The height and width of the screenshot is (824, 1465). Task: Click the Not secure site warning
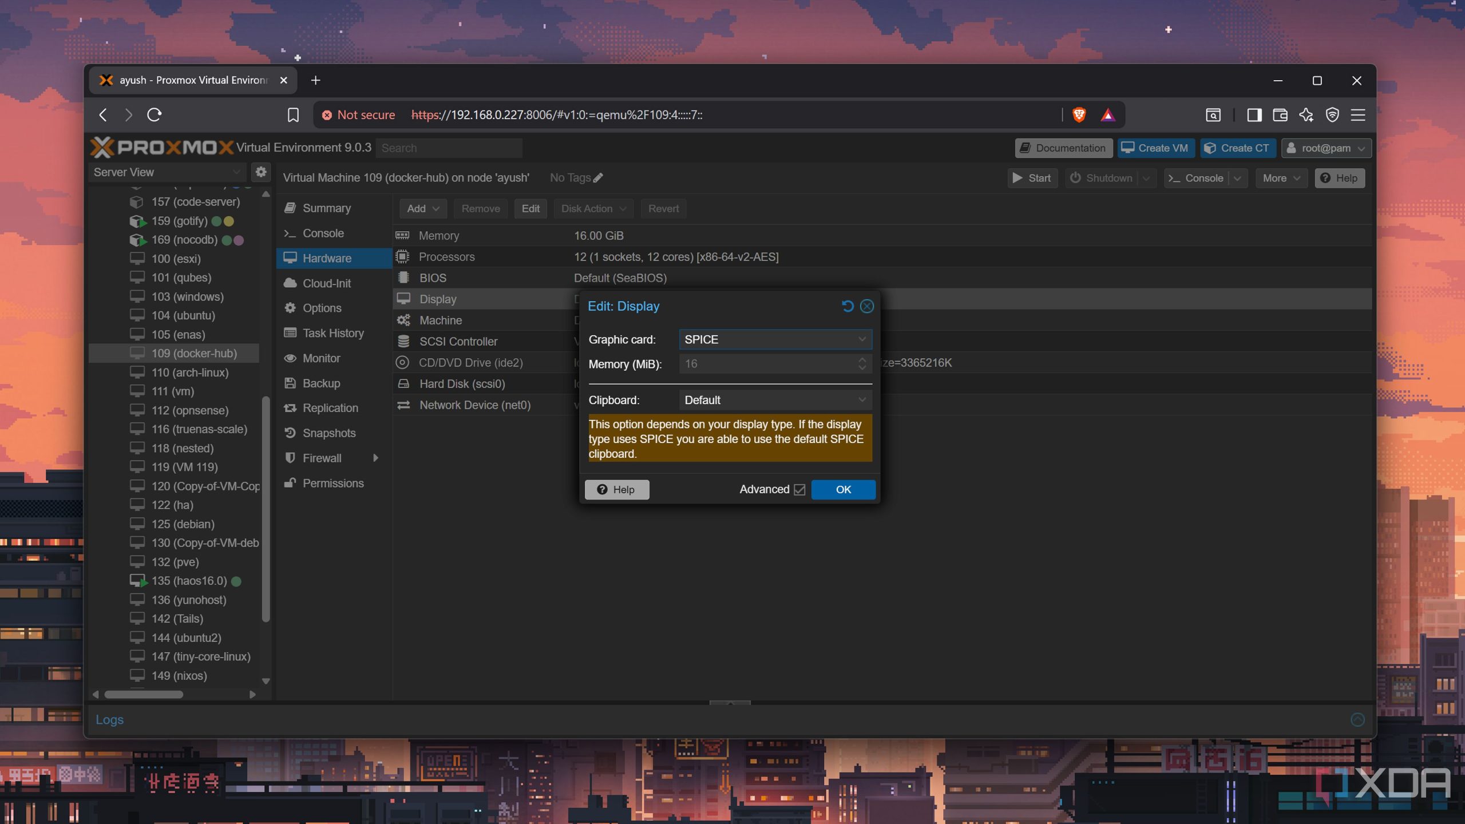(x=358, y=115)
